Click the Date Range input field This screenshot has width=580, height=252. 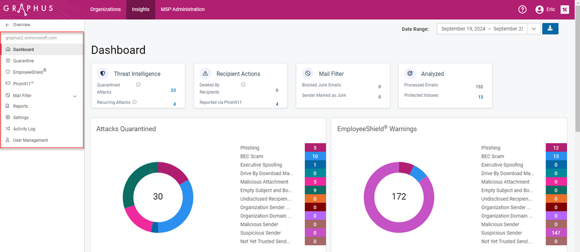[x=482, y=29]
